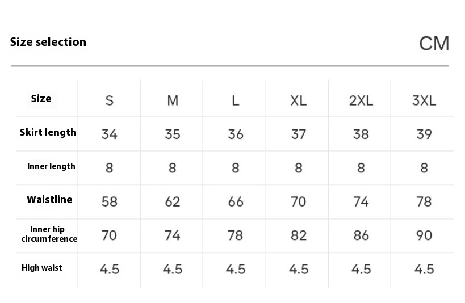
Task: Select the 3XL size column header
Action: [x=424, y=101]
